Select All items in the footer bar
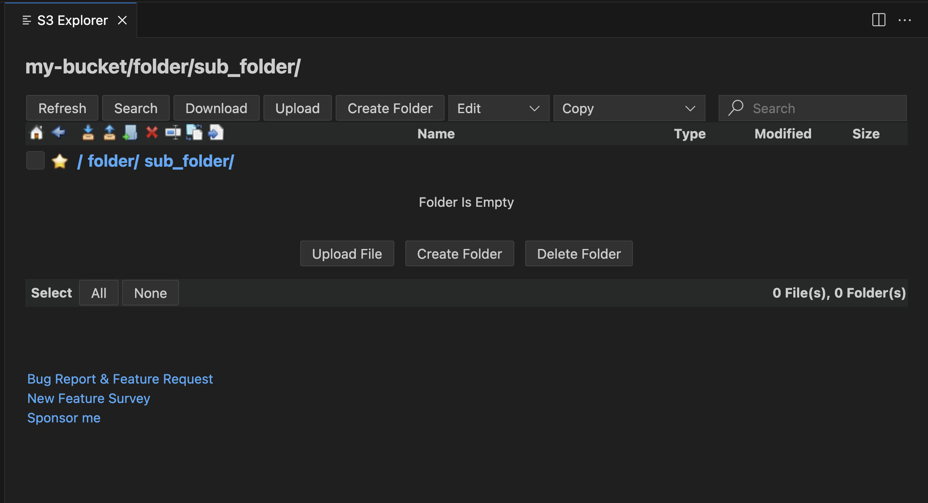Screen dimensions: 928x503 pos(98,292)
